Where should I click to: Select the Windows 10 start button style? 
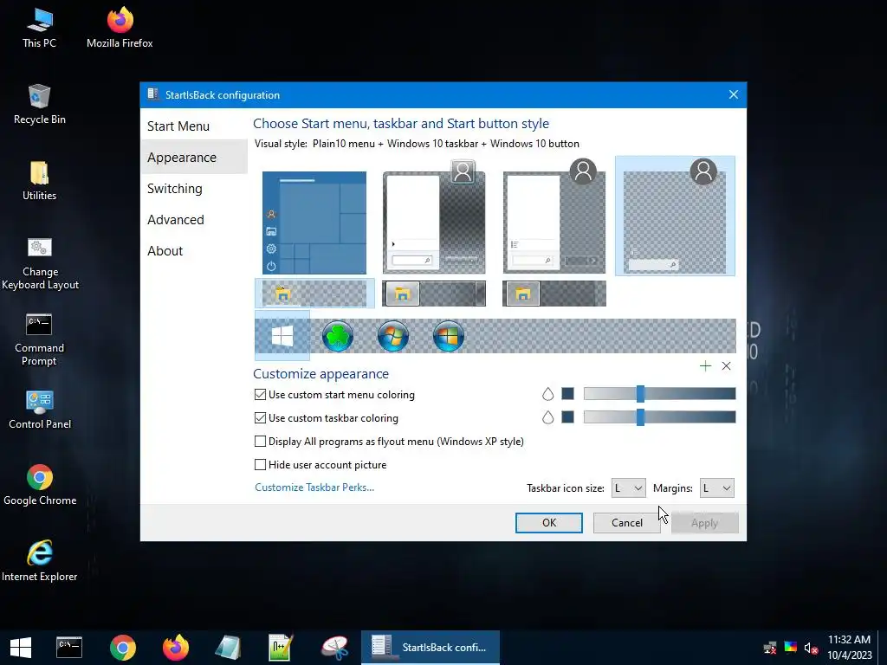tap(282, 336)
